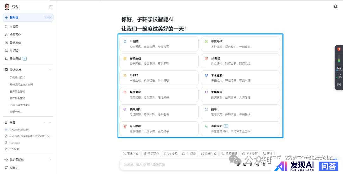Open the 新能源汽车技术创新 conversation

point(21,85)
